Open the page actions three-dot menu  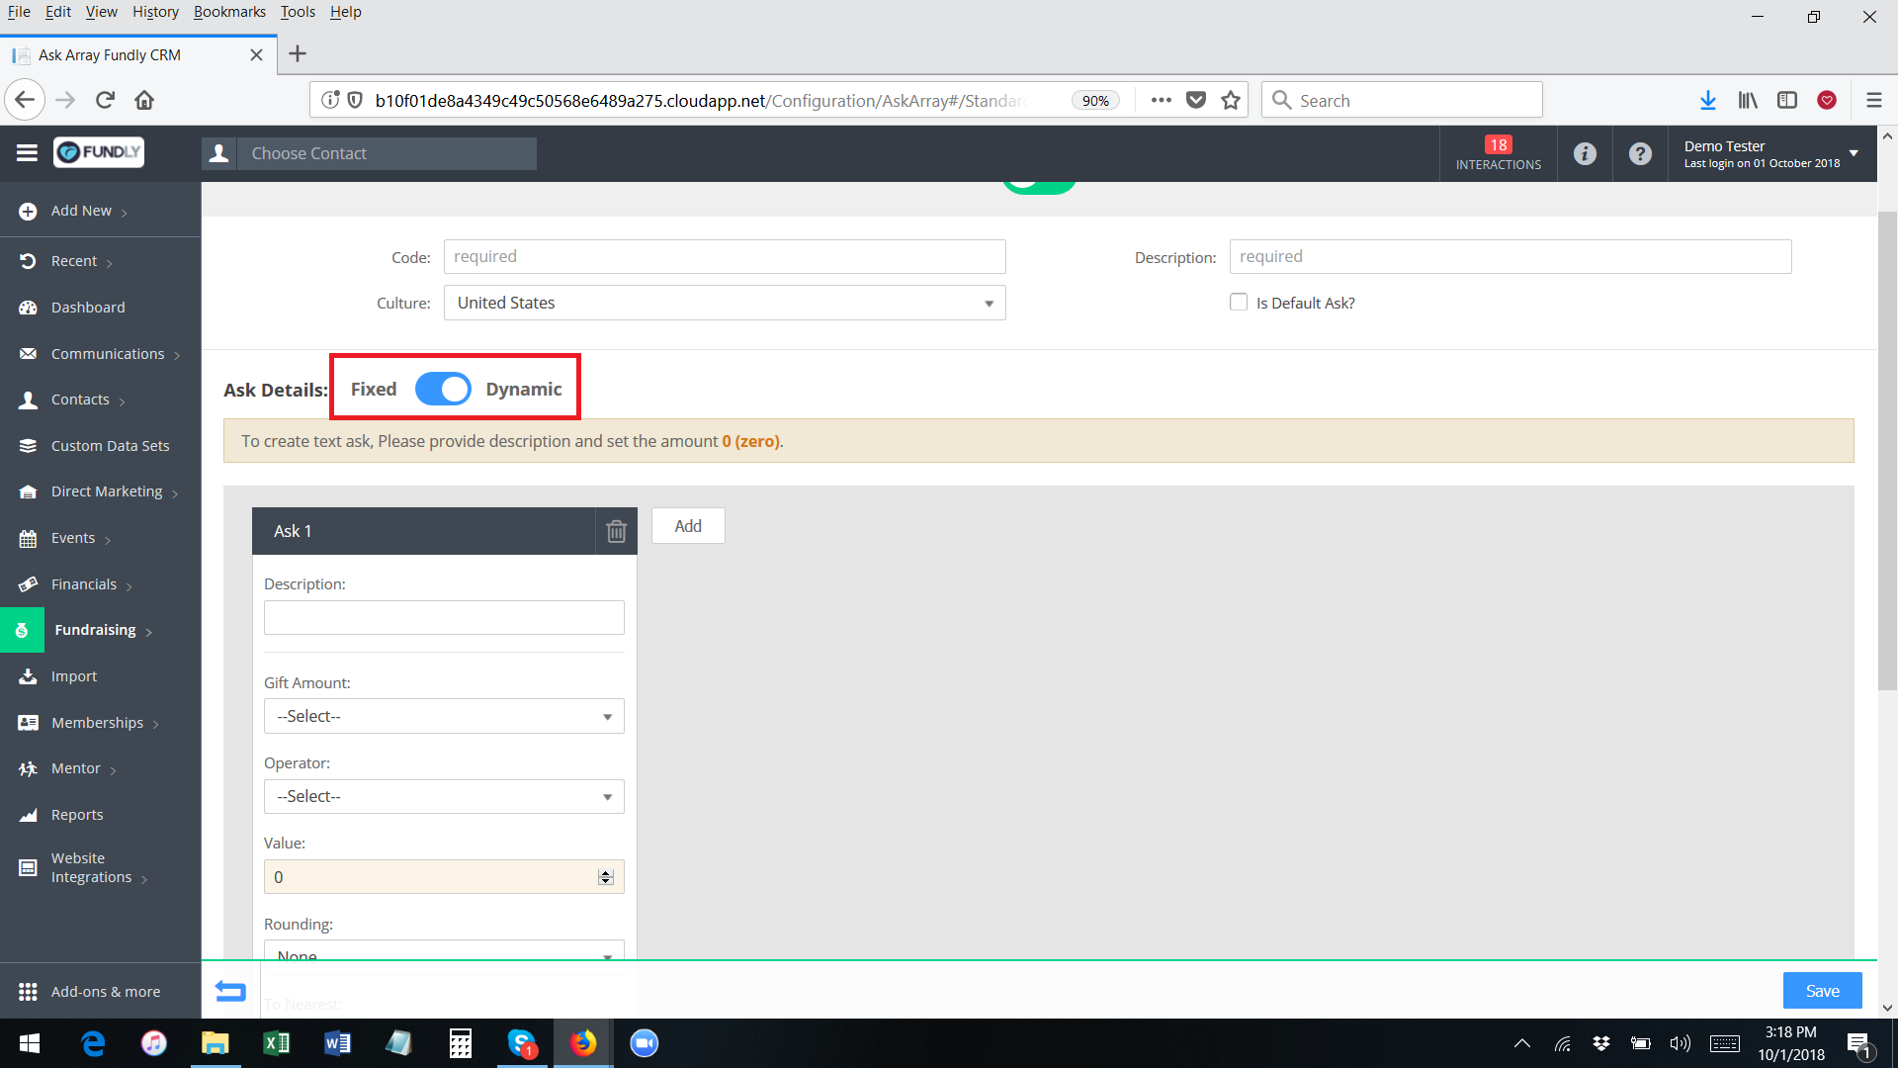tap(1161, 100)
